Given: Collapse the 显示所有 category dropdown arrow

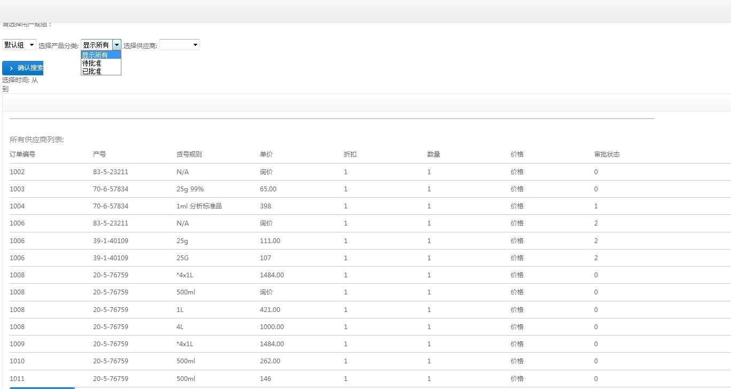Looking at the screenshot, I should point(117,45).
